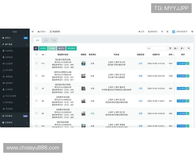195x156 pixels.
Task: Open 控制台 dashboard in the sidebar
Action: [x=15, y=38]
